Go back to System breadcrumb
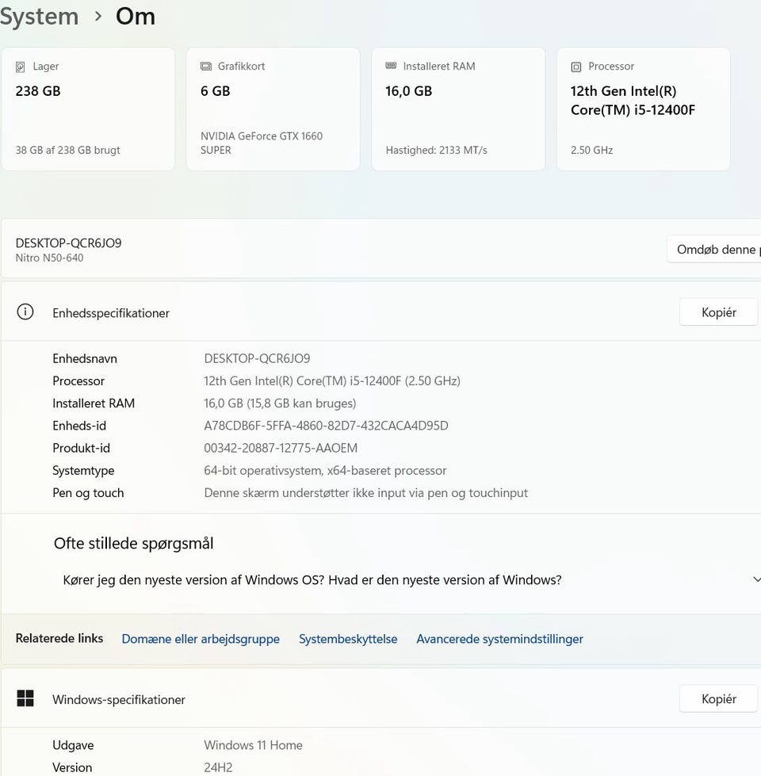This screenshot has width=761, height=776. point(39,17)
